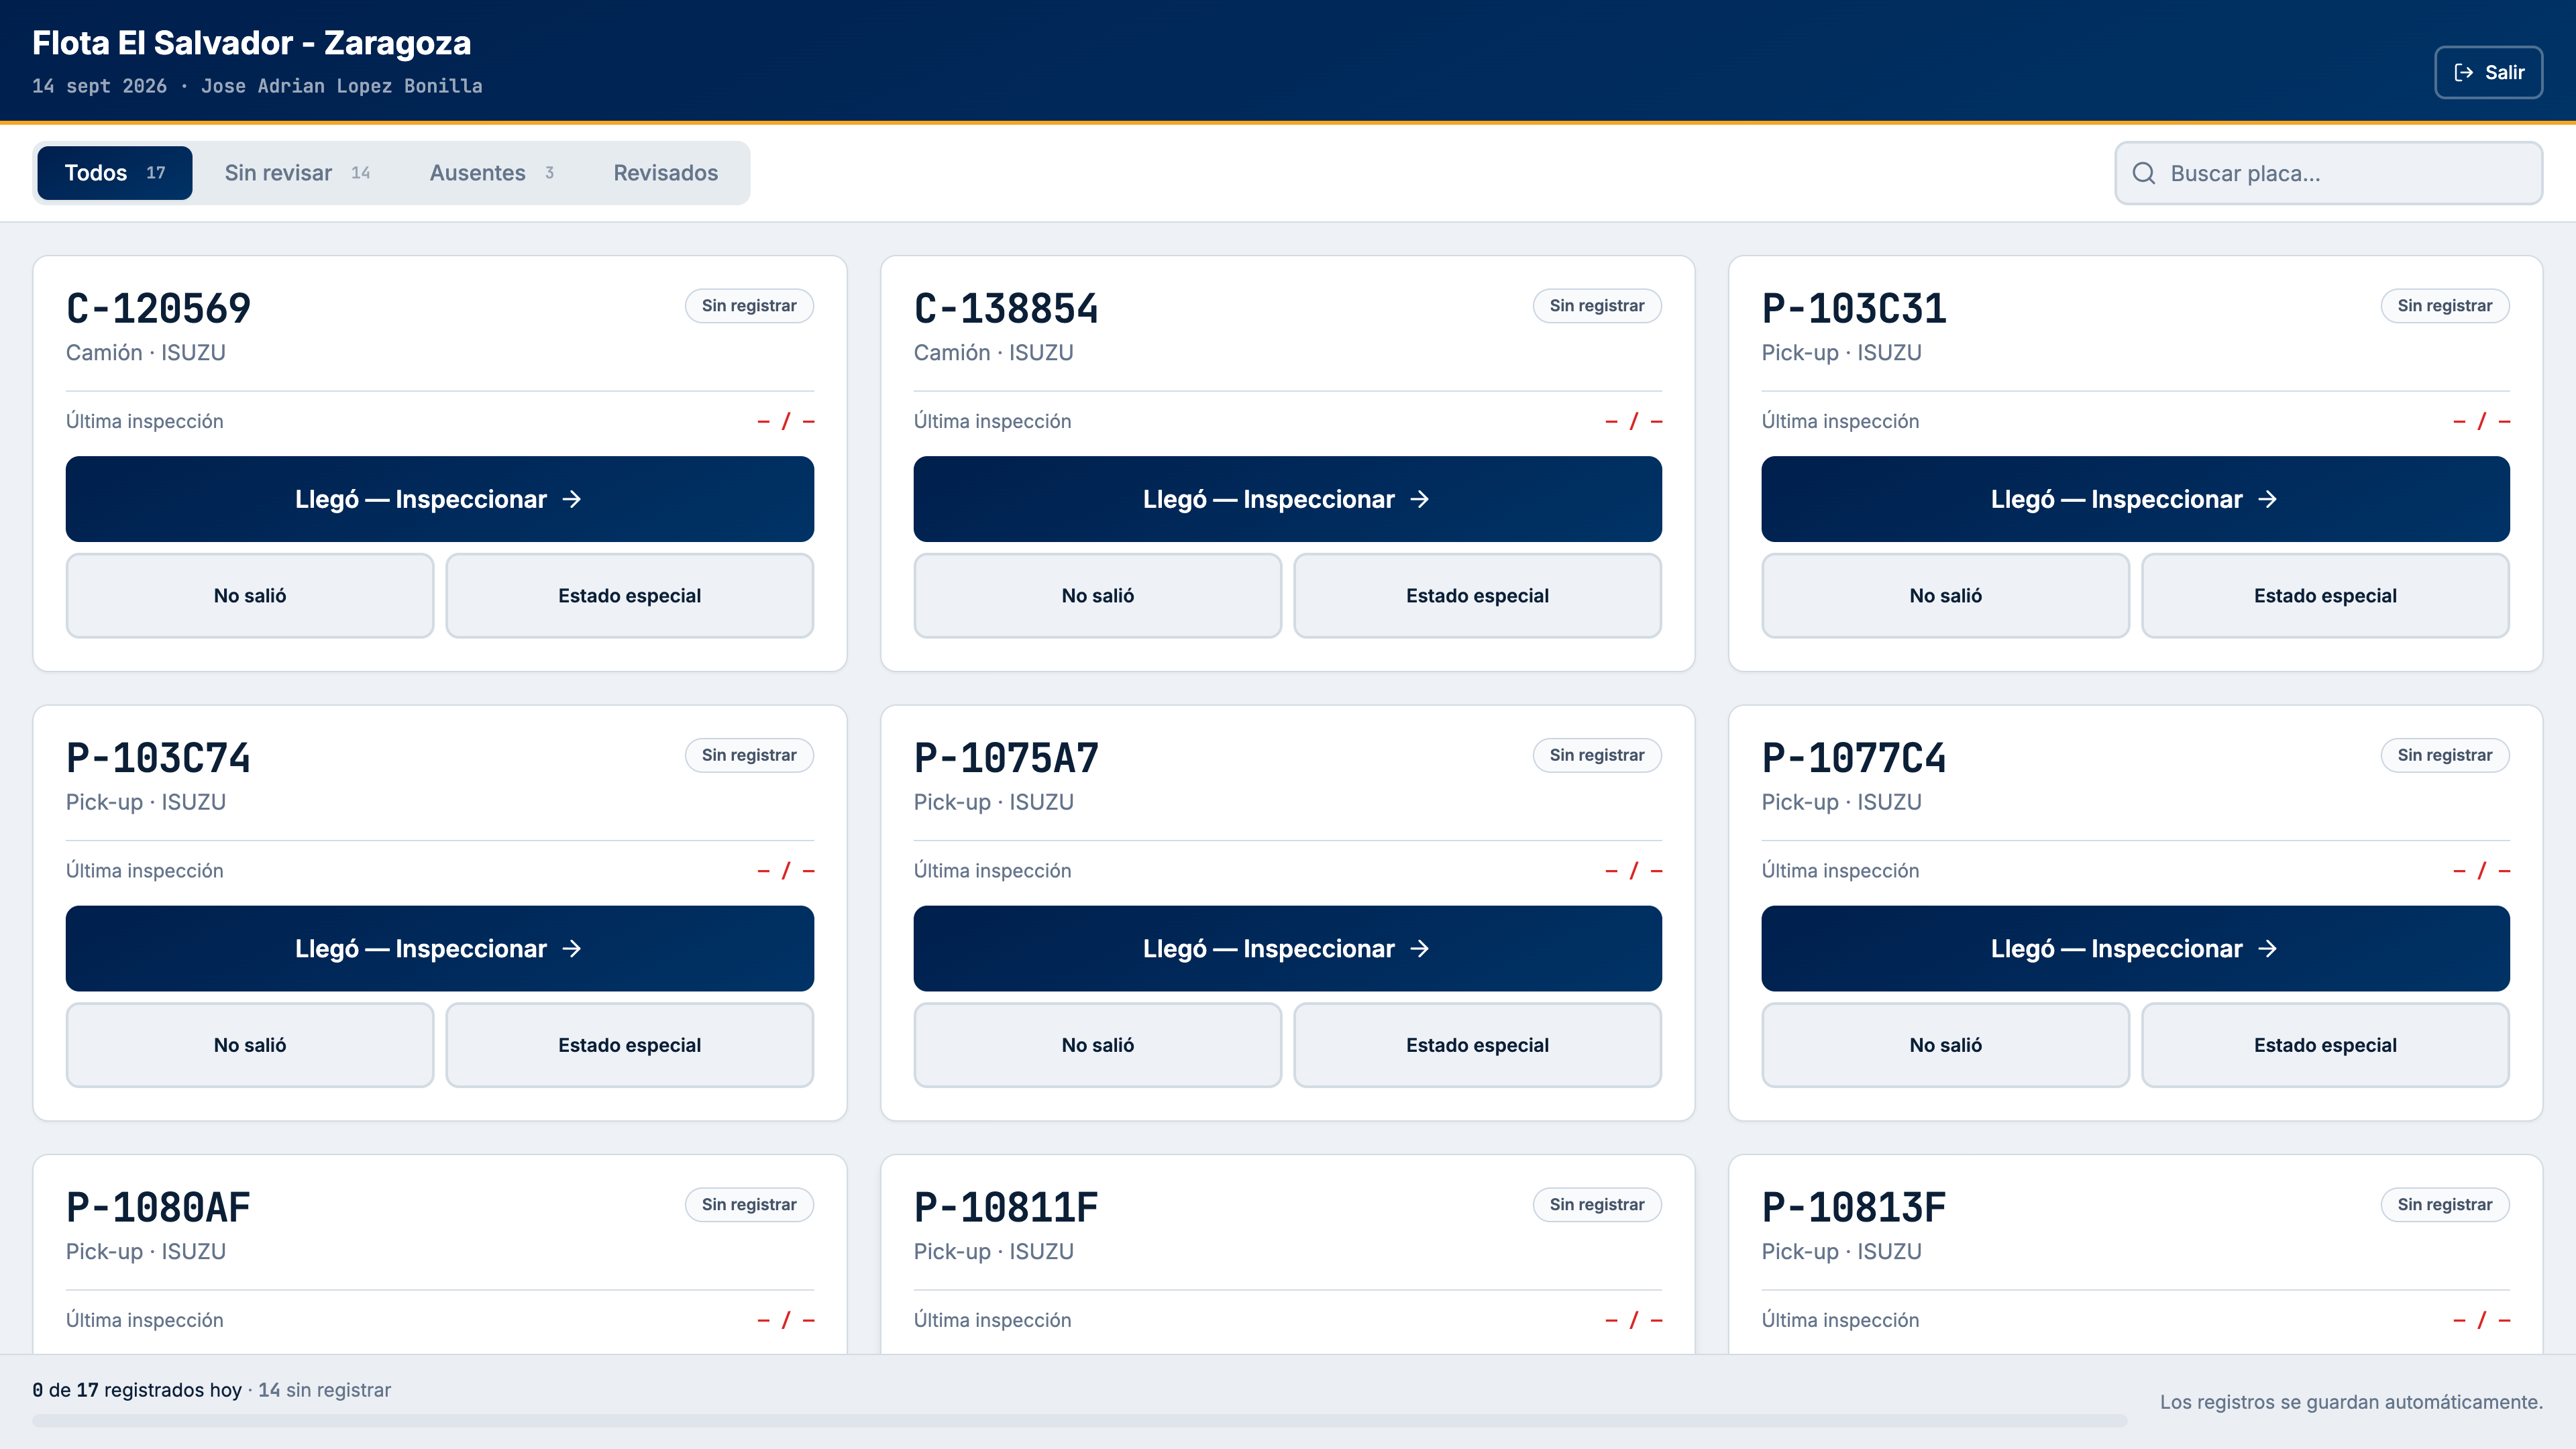The height and width of the screenshot is (1449, 2576).
Task: Click Sin registrar badge on P-1077C4
Action: 2445,755
